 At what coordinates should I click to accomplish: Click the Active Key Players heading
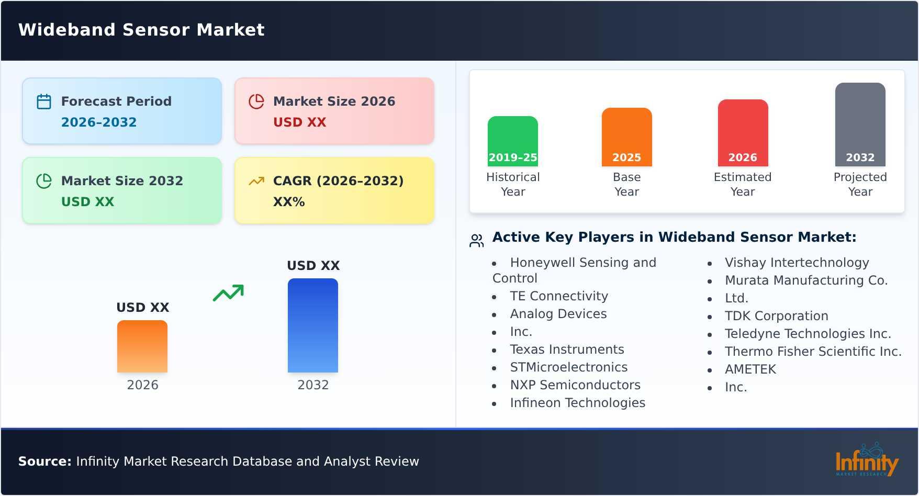pos(674,238)
